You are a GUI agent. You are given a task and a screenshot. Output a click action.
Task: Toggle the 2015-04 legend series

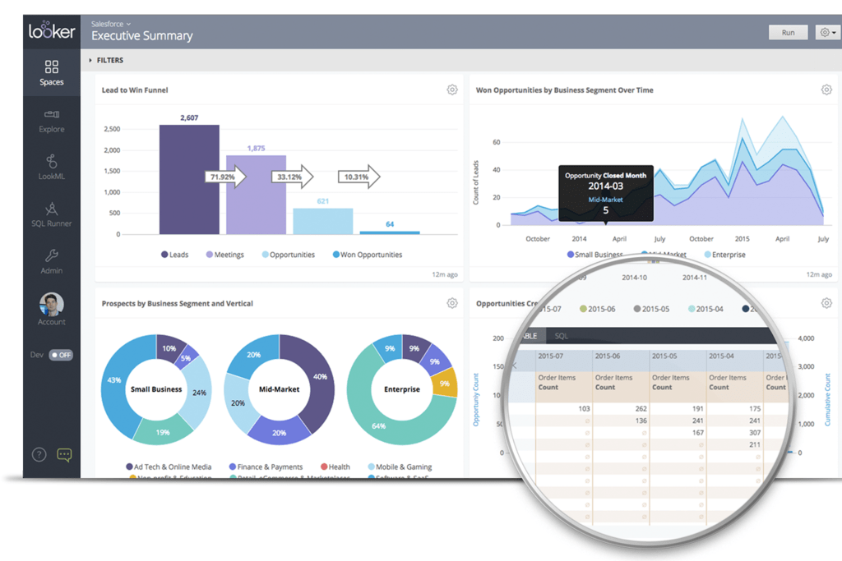(x=706, y=309)
